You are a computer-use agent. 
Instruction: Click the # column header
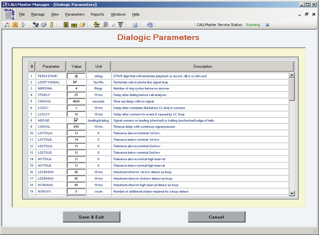pyautogui.click(x=32, y=66)
